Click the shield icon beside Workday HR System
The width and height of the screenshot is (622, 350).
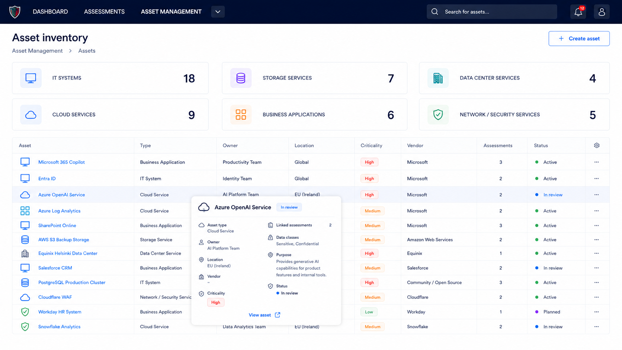click(25, 312)
